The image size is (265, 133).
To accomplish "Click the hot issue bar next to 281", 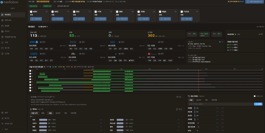I will point(43,120).
